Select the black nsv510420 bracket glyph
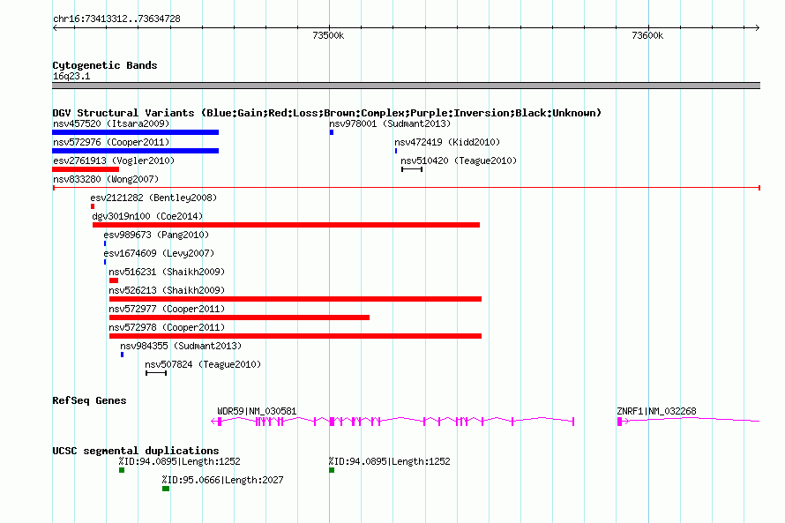This screenshot has height=523, width=785. tap(412, 169)
